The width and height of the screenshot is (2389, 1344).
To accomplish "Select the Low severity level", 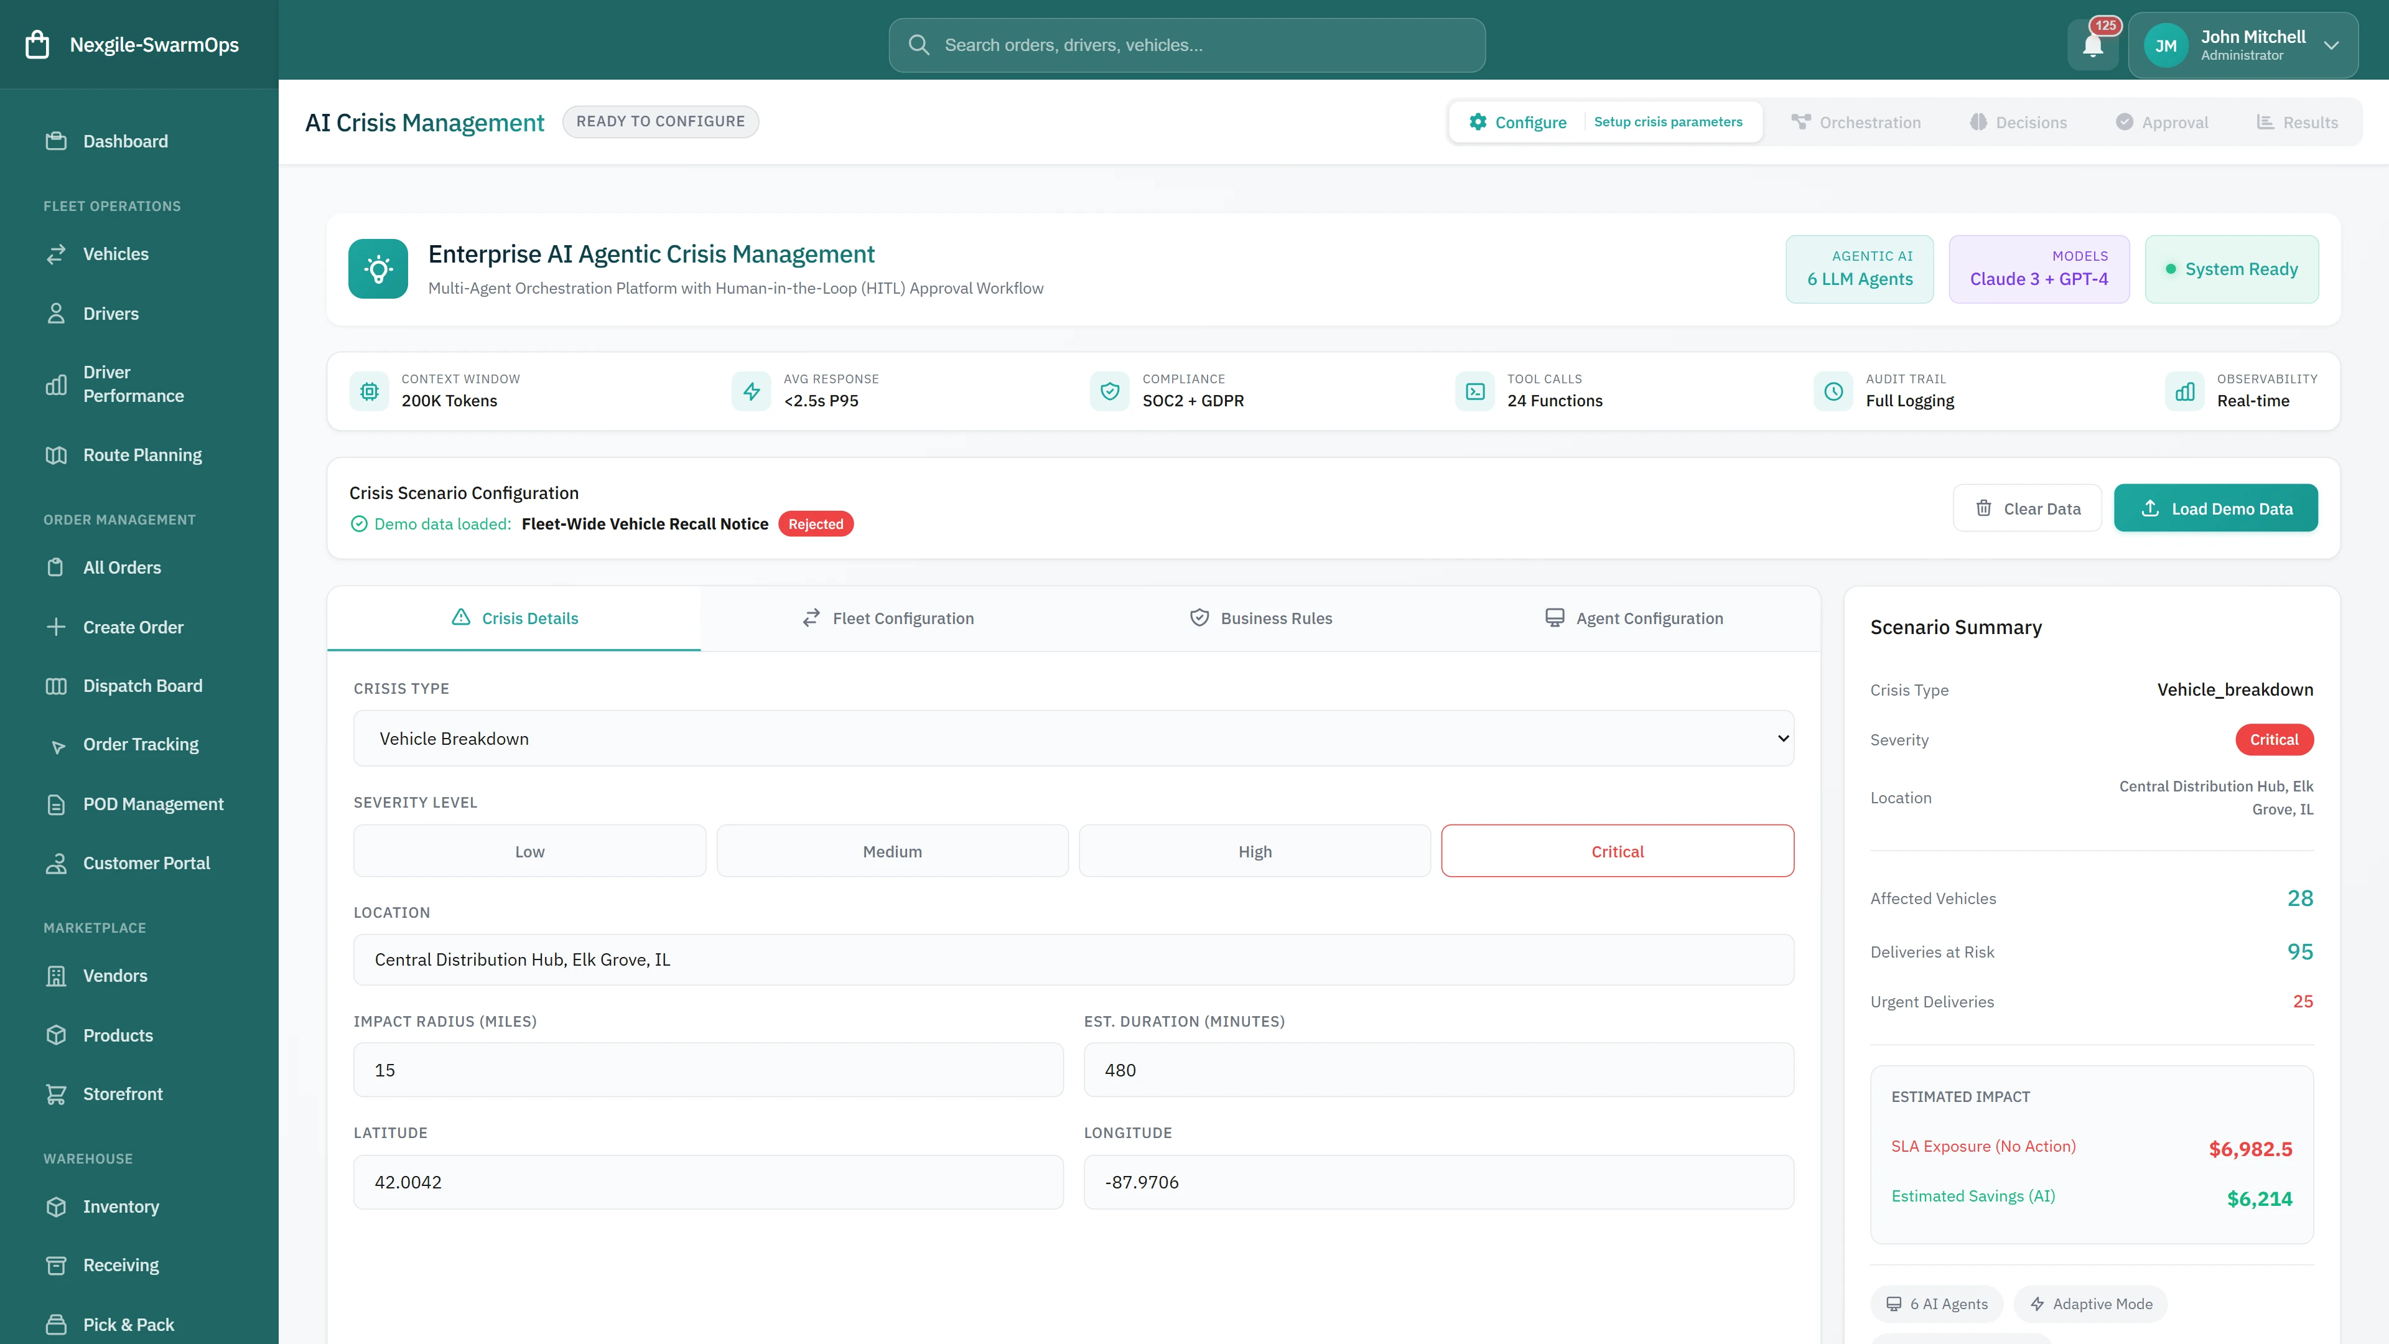I will pos(529,851).
